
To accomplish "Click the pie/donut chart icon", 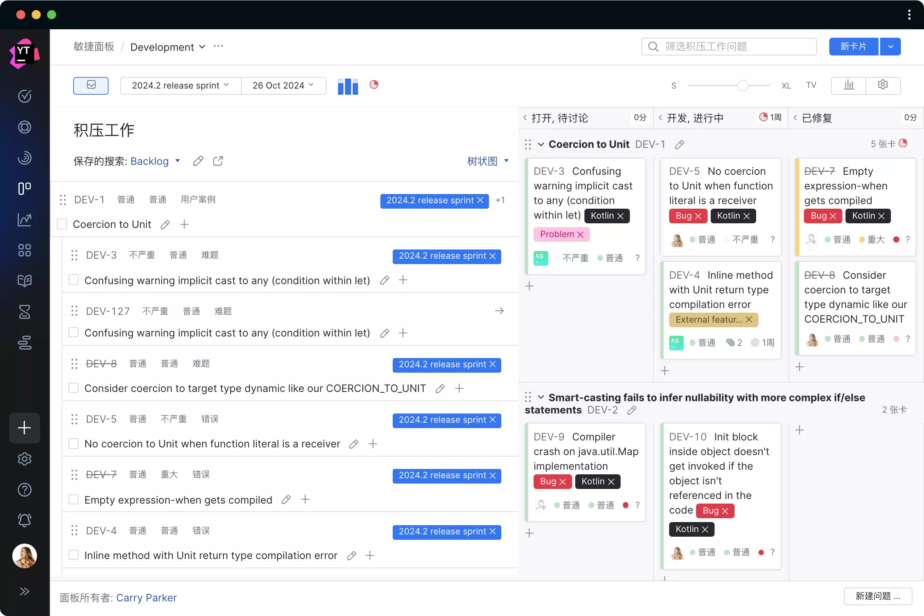I will click(373, 85).
